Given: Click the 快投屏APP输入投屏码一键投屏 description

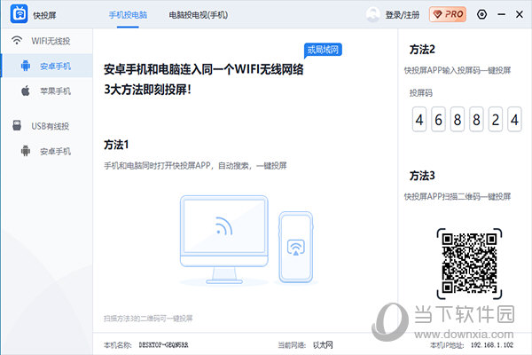Looking at the screenshot, I should (x=458, y=70).
